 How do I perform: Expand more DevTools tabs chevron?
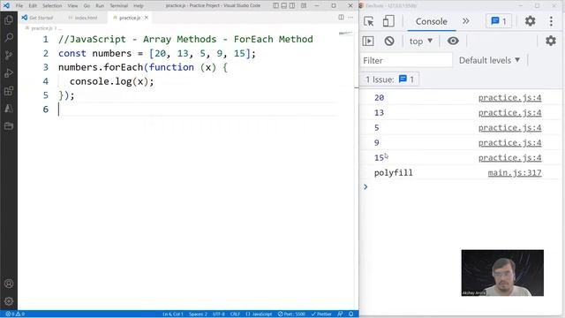pyautogui.click(x=466, y=21)
